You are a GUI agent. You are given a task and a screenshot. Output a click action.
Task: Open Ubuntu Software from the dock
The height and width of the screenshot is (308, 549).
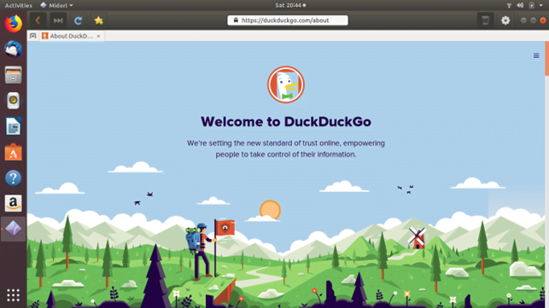(14, 152)
